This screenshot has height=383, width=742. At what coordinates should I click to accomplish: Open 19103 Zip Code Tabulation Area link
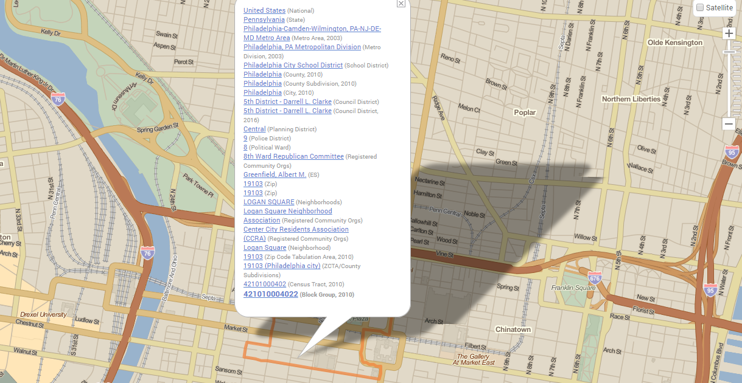pyautogui.click(x=253, y=257)
